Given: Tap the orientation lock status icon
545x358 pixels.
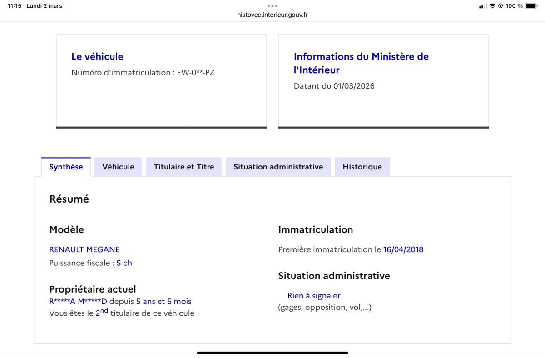Looking at the screenshot, I should (500, 6).
